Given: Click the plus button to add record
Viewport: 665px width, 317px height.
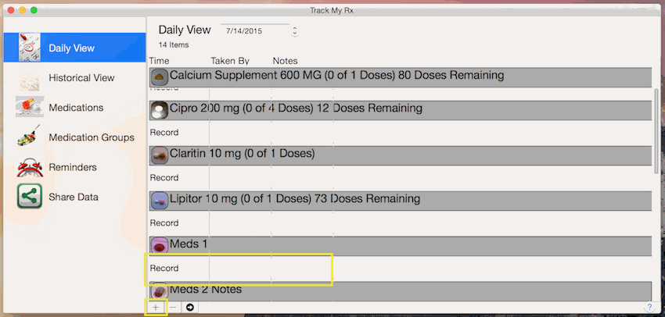Looking at the screenshot, I should (156, 308).
